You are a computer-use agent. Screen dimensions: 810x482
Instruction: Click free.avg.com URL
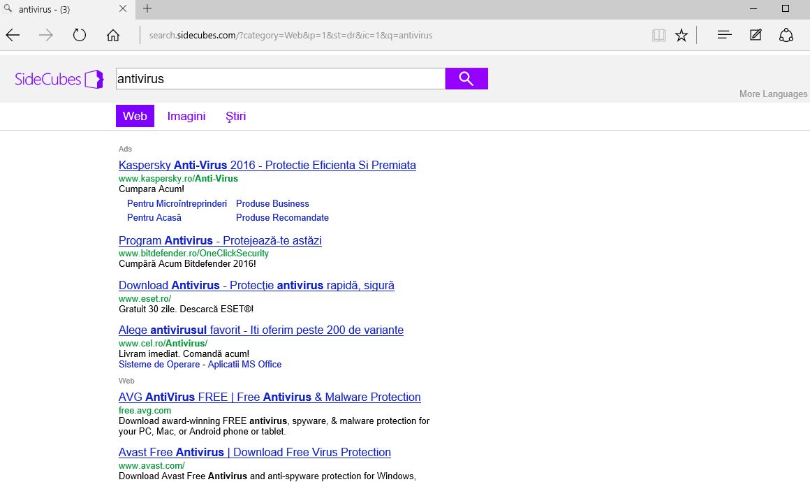click(x=145, y=411)
